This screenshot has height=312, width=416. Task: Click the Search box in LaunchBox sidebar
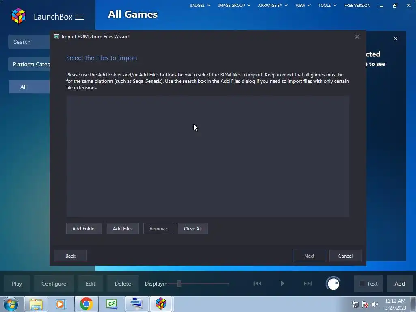[29, 42]
